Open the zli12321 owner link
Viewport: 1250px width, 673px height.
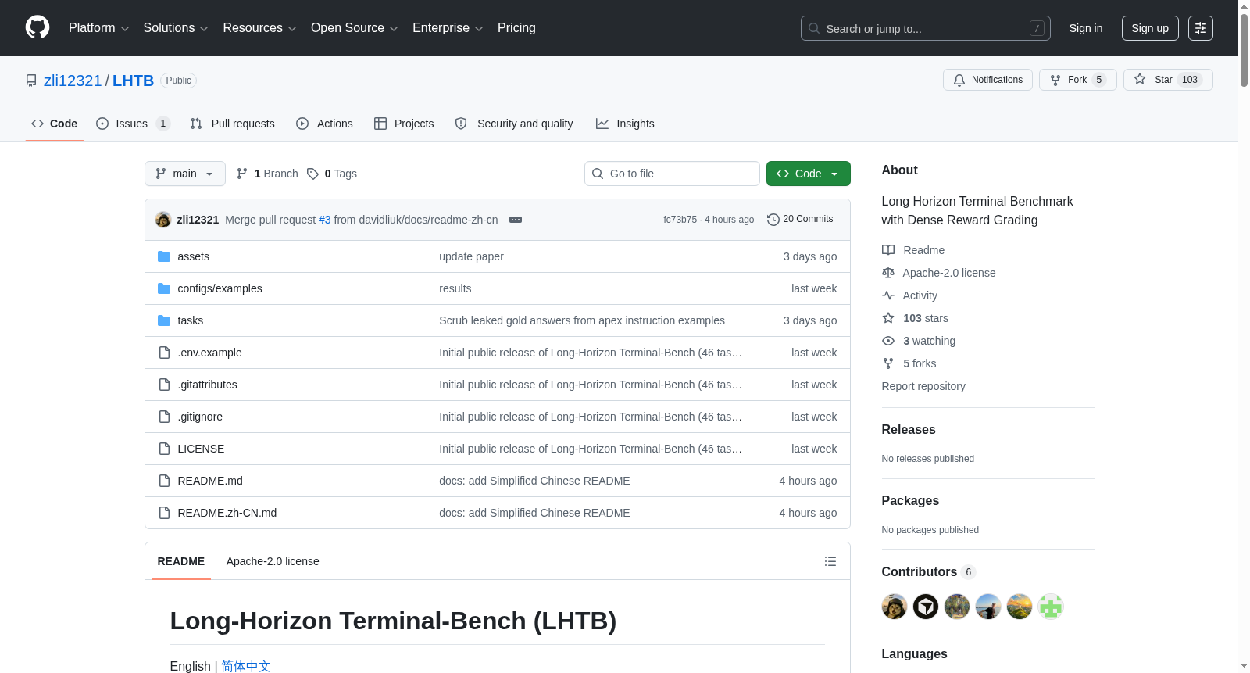(x=73, y=81)
